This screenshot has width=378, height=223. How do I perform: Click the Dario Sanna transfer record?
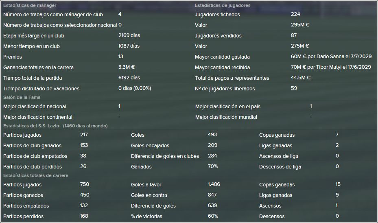[x=331, y=57]
